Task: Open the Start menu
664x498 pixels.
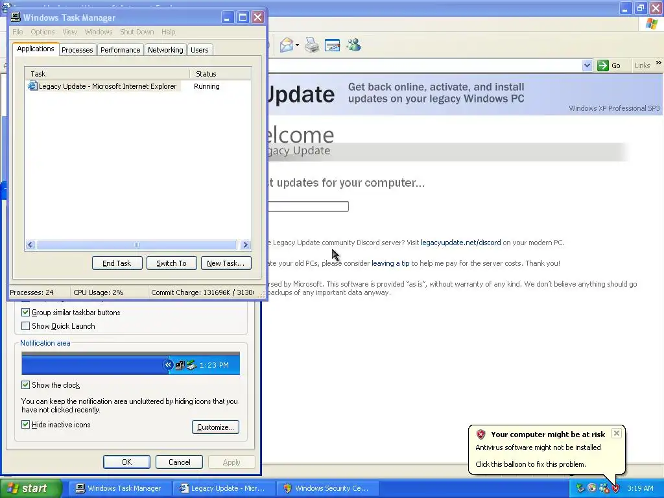Action: pyautogui.click(x=31, y=488)
